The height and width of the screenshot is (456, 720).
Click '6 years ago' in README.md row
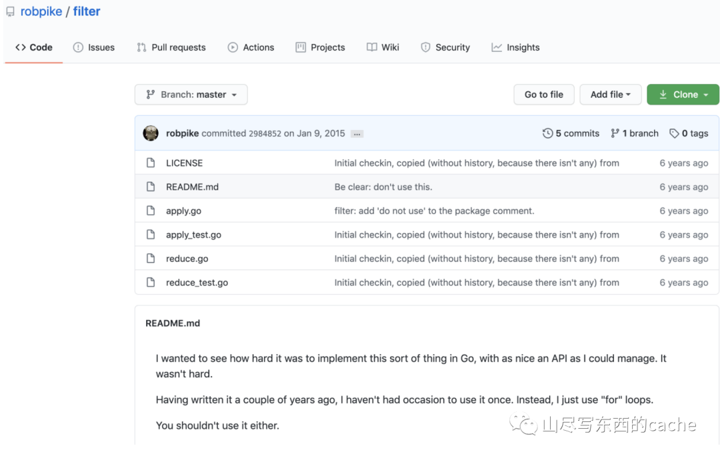click(x=684, y=187)
